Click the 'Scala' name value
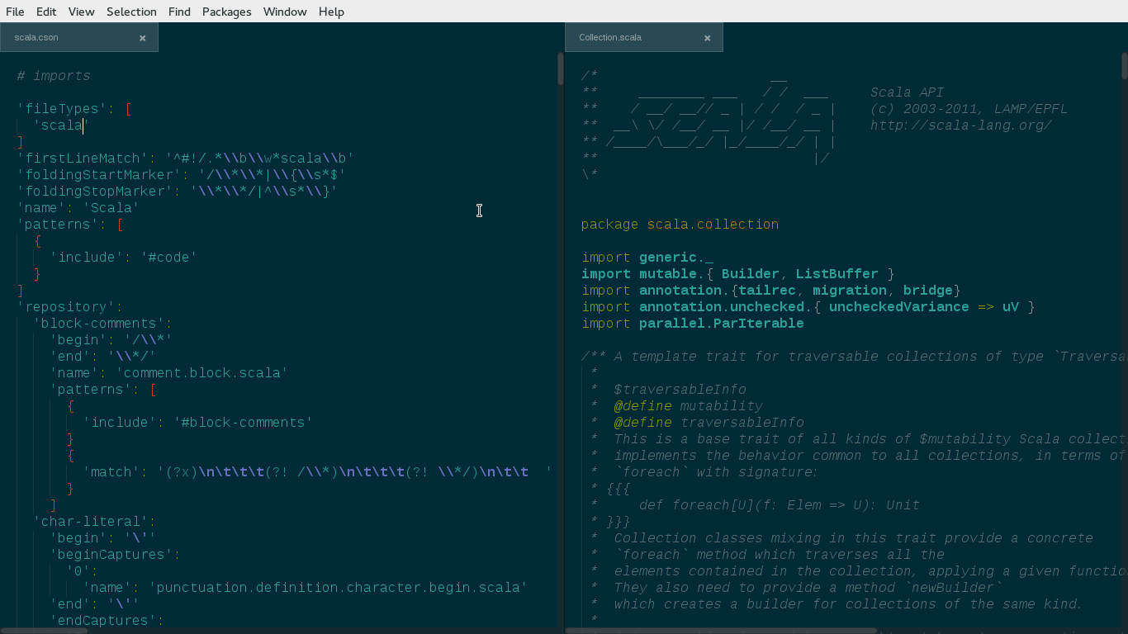The image size is (1128, 634). tap(111, 207)
